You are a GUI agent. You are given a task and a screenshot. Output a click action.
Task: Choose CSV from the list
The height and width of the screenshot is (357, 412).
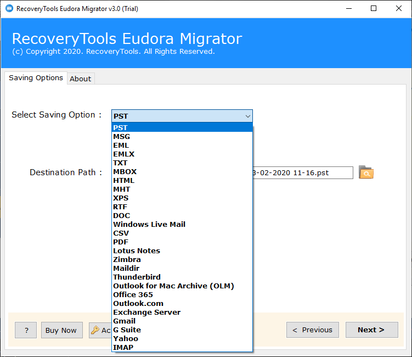pyautogui.click(x=182, y=233)
